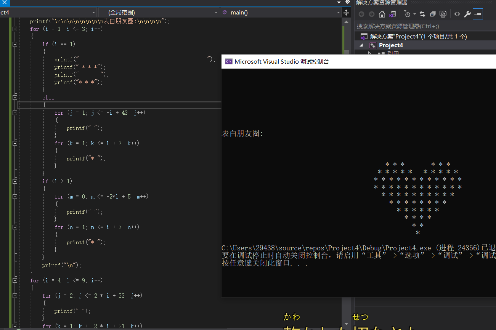Click the printf("\n"); line in editor
Screen dimensions: 496x330
coord(62,265)
